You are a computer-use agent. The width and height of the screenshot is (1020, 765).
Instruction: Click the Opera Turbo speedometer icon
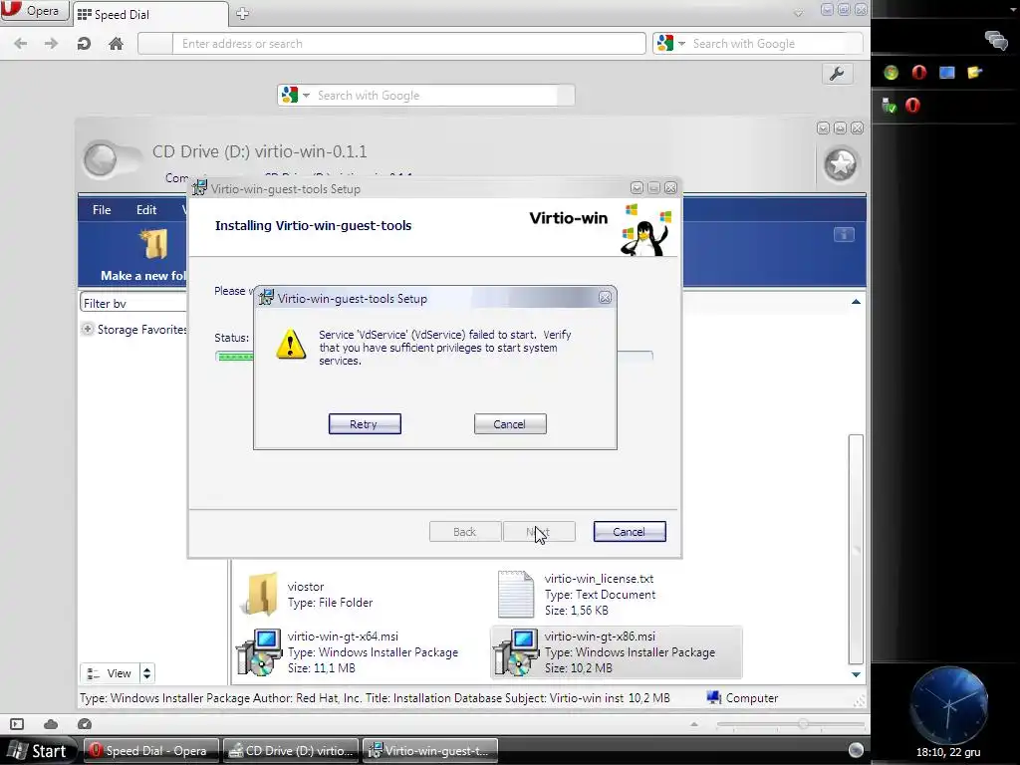point(85,724)
